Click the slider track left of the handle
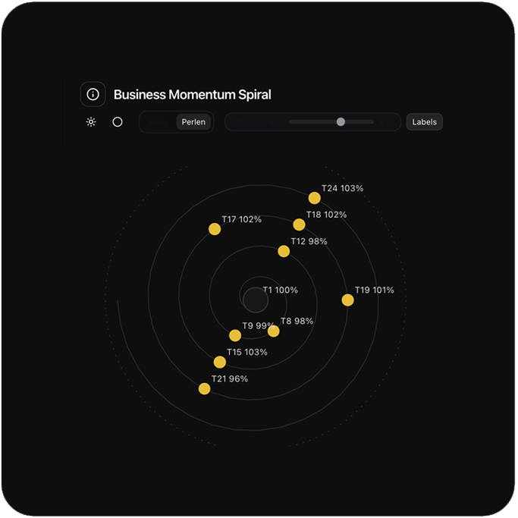This screenshot has width=518, height=518. coord(311,122)
